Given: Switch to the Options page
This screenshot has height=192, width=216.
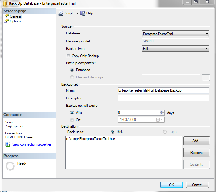Looking at the screenshot, I should click(x=15, y=21).
